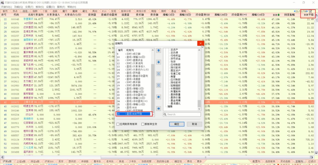
Task: Move the column to bottom with the lower hourglass icon
Action: [158, 85]
